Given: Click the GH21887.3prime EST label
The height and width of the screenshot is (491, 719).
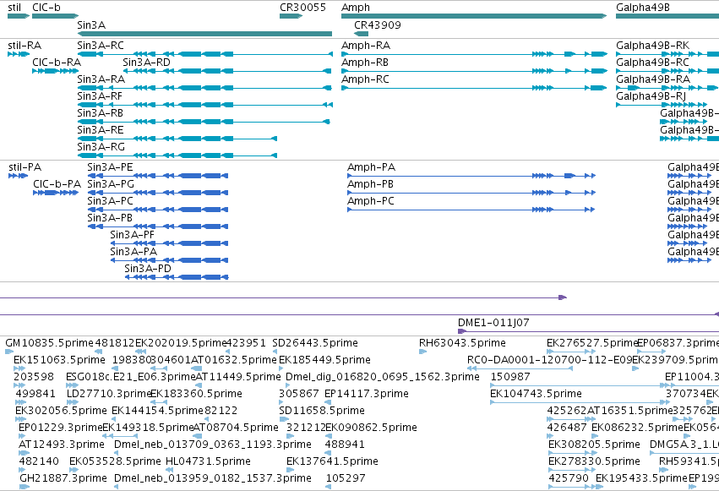Looking at the screenshot, I should tap(63, 478).
